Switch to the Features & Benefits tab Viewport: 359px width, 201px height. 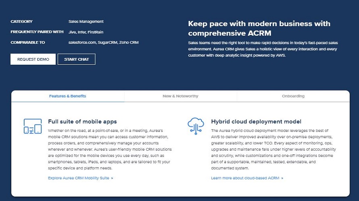click(68, 96)
